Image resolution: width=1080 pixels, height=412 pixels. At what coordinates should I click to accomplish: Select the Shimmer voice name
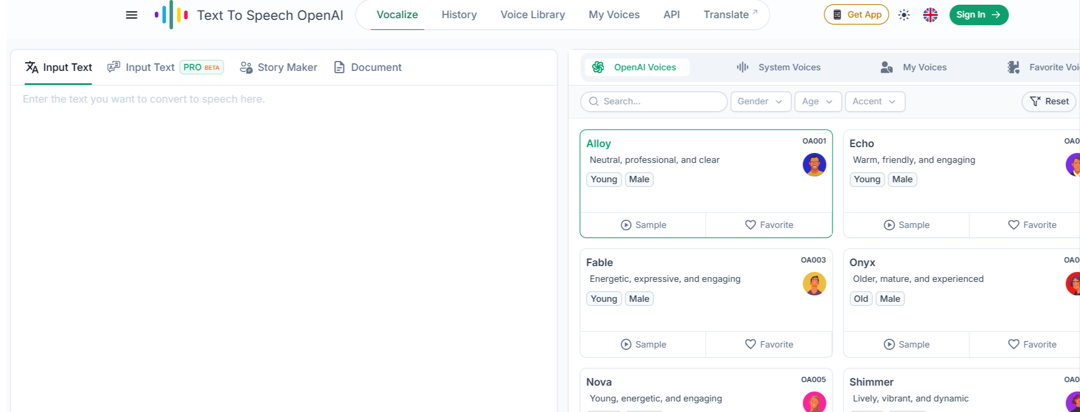[x=872, y=382]
